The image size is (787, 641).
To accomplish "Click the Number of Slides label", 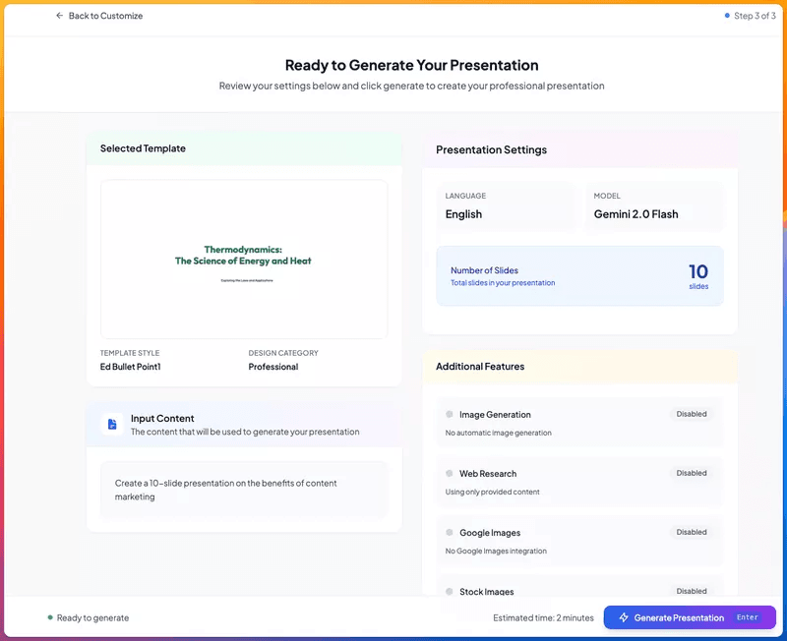I will (484, 270).
